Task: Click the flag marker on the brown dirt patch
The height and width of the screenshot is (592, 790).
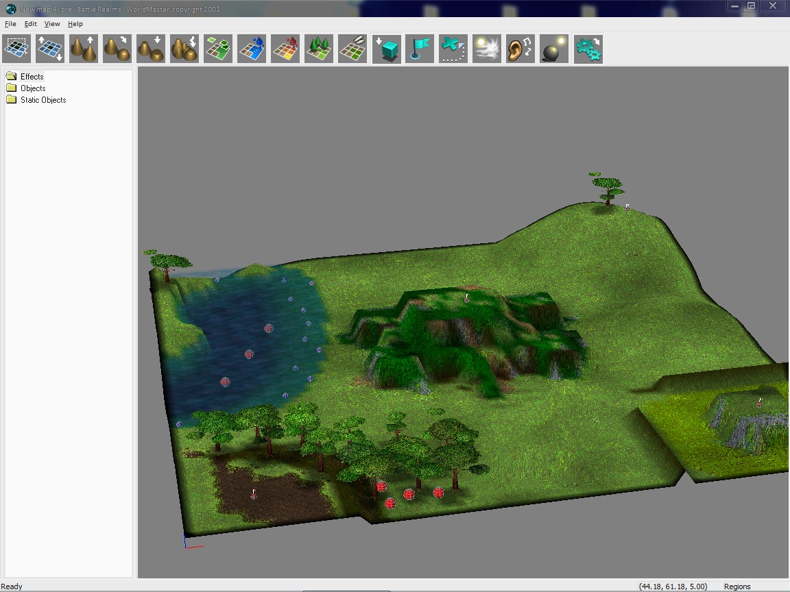Action: click(254, 494)
